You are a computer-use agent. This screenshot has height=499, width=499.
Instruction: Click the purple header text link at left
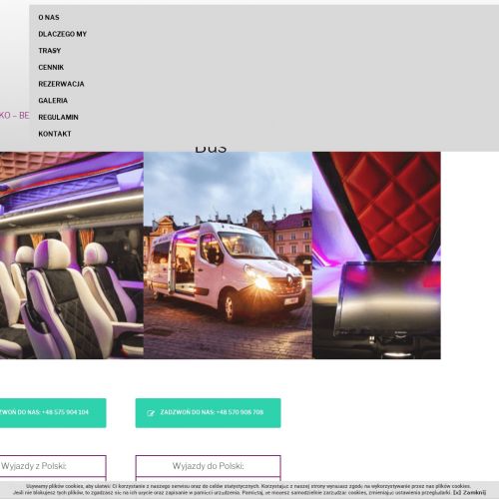[x=14, y=116]
